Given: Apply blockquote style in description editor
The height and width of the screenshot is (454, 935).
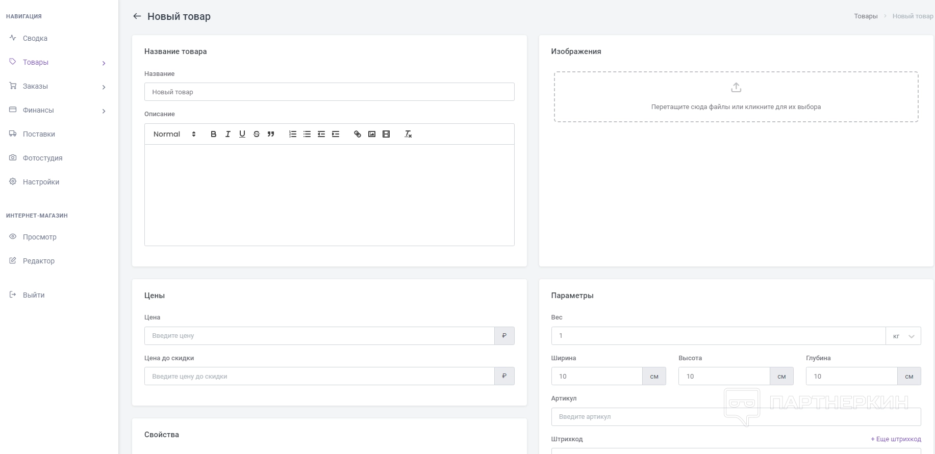Looking at the screenshot, I should 270,134.
